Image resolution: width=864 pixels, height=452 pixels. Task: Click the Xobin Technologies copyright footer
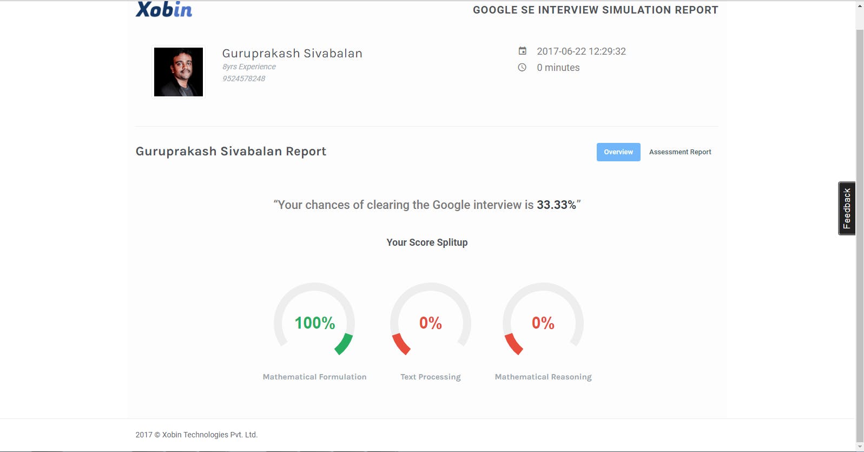click(196, 435)
